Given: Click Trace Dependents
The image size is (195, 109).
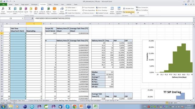Looking at the screenshot, I should tap(89, 10).
